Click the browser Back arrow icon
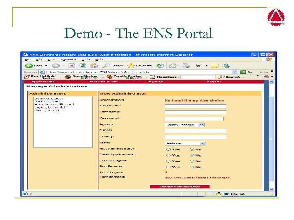 tap(29, 66)
